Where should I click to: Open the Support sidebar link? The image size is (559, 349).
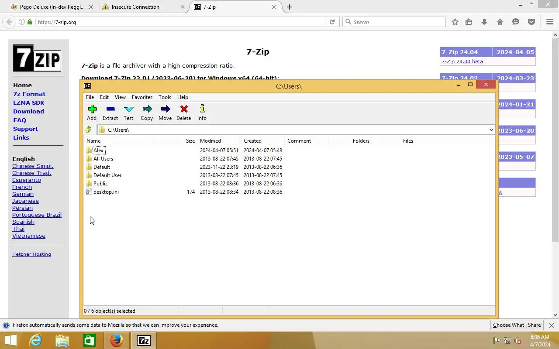click(x=25, y=129)
